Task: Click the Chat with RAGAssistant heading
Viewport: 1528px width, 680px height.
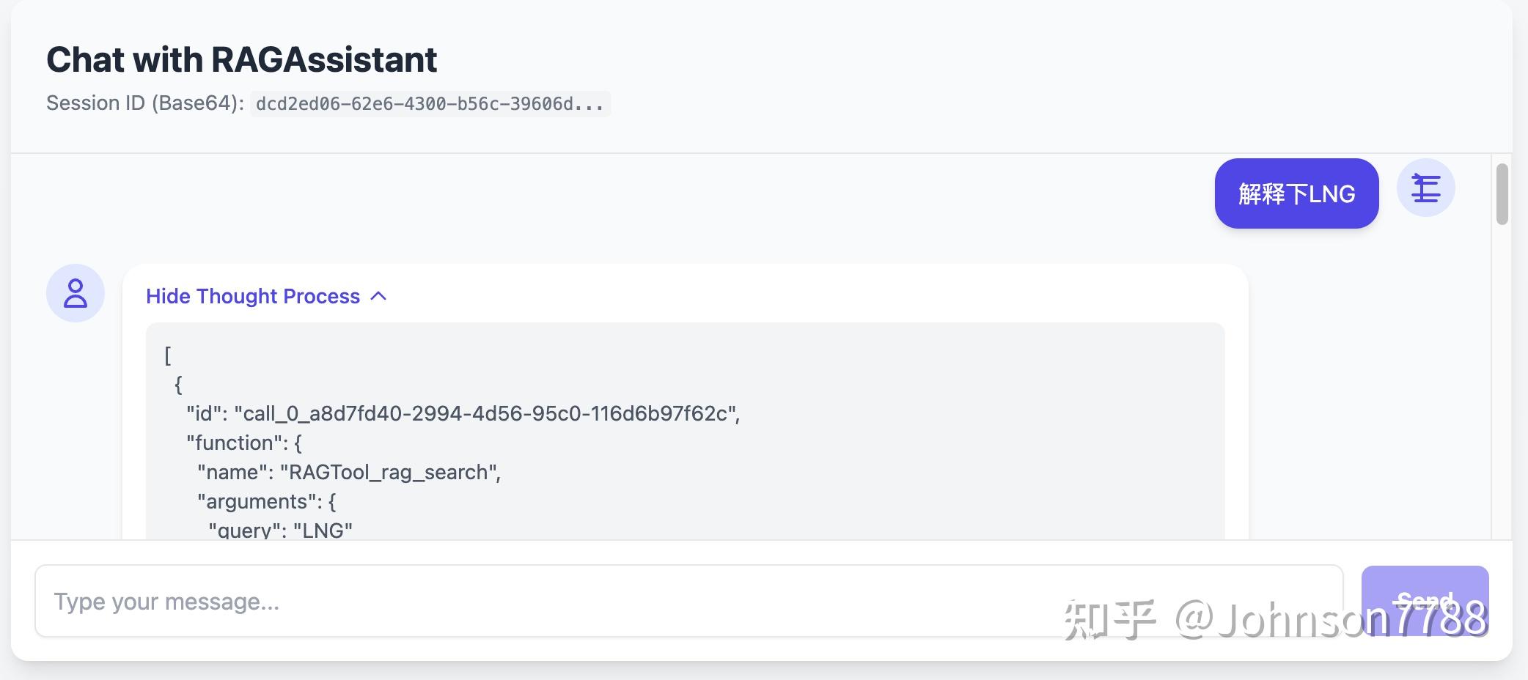Action: [242, 59]
